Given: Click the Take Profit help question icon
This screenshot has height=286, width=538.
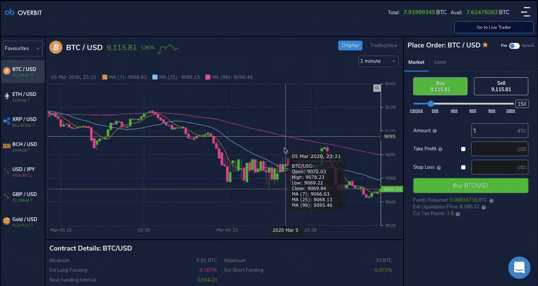Looking at the screenshot, I should click(440, 149).
